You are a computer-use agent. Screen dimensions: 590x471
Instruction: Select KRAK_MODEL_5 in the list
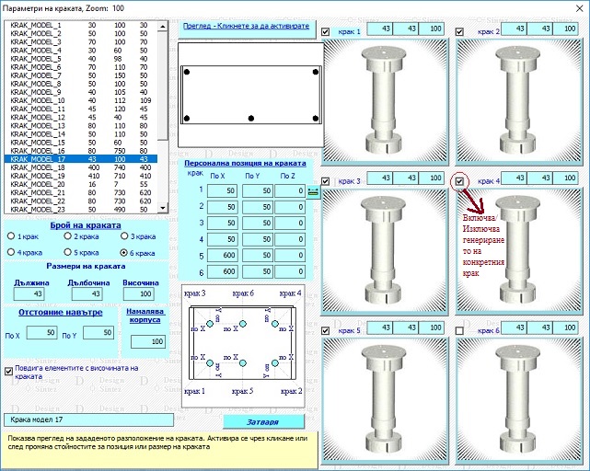coord(80,59)
